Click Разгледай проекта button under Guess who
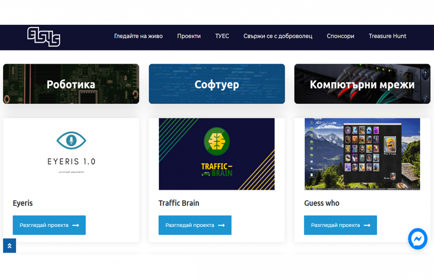The image size is (434, 279). click(x=340, y=225)
